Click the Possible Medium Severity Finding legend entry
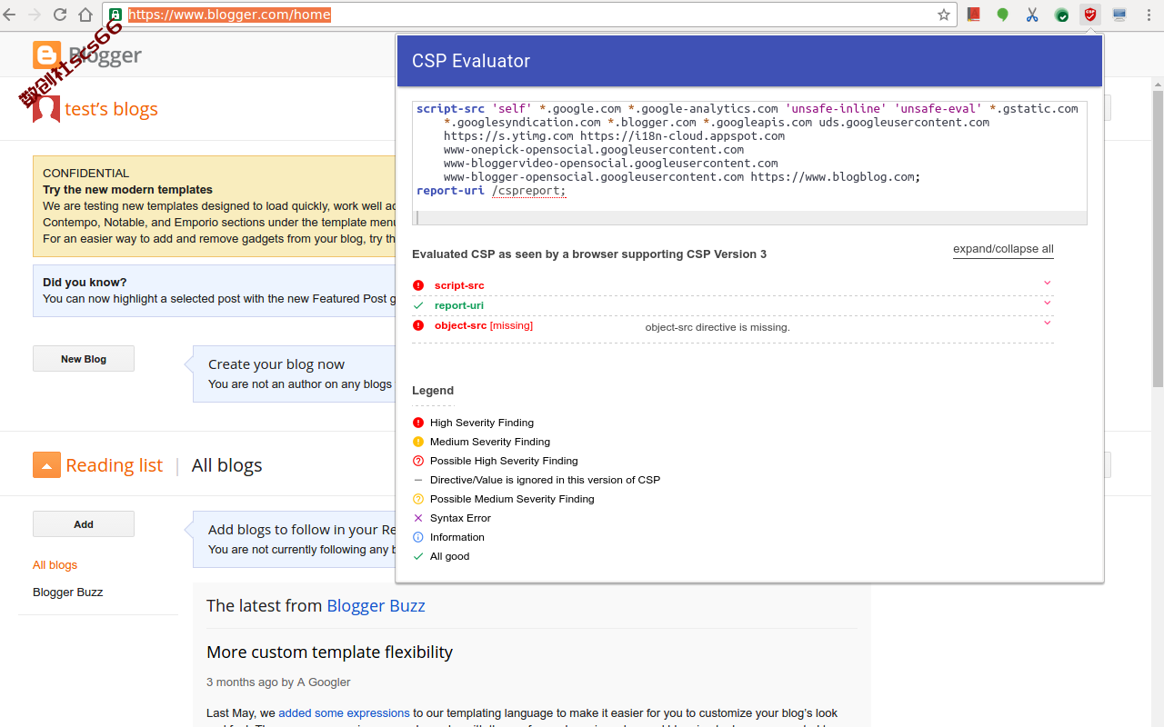Viewport: 1164px width, 727px height. 512,499
